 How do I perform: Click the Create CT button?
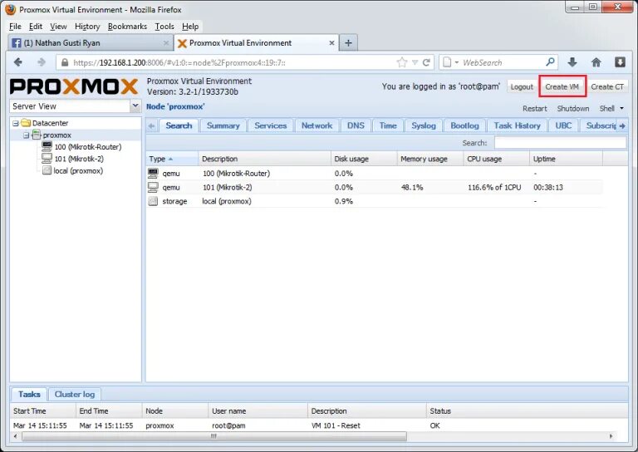tap(607, 86)
